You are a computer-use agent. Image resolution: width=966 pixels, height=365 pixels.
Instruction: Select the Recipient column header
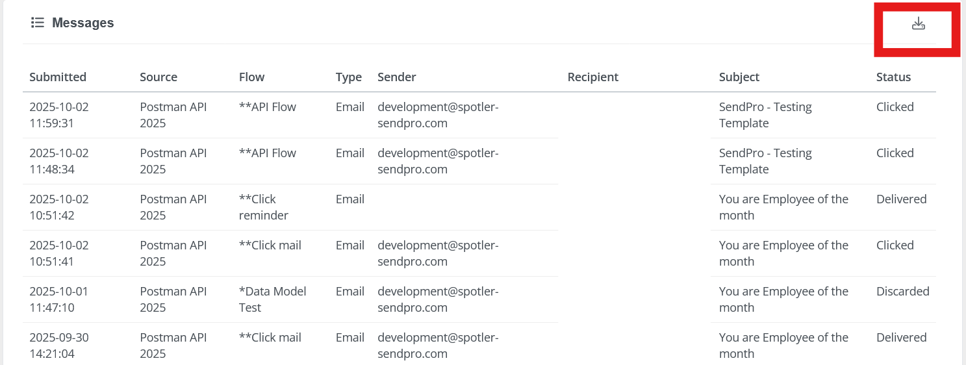coord(592,77)
